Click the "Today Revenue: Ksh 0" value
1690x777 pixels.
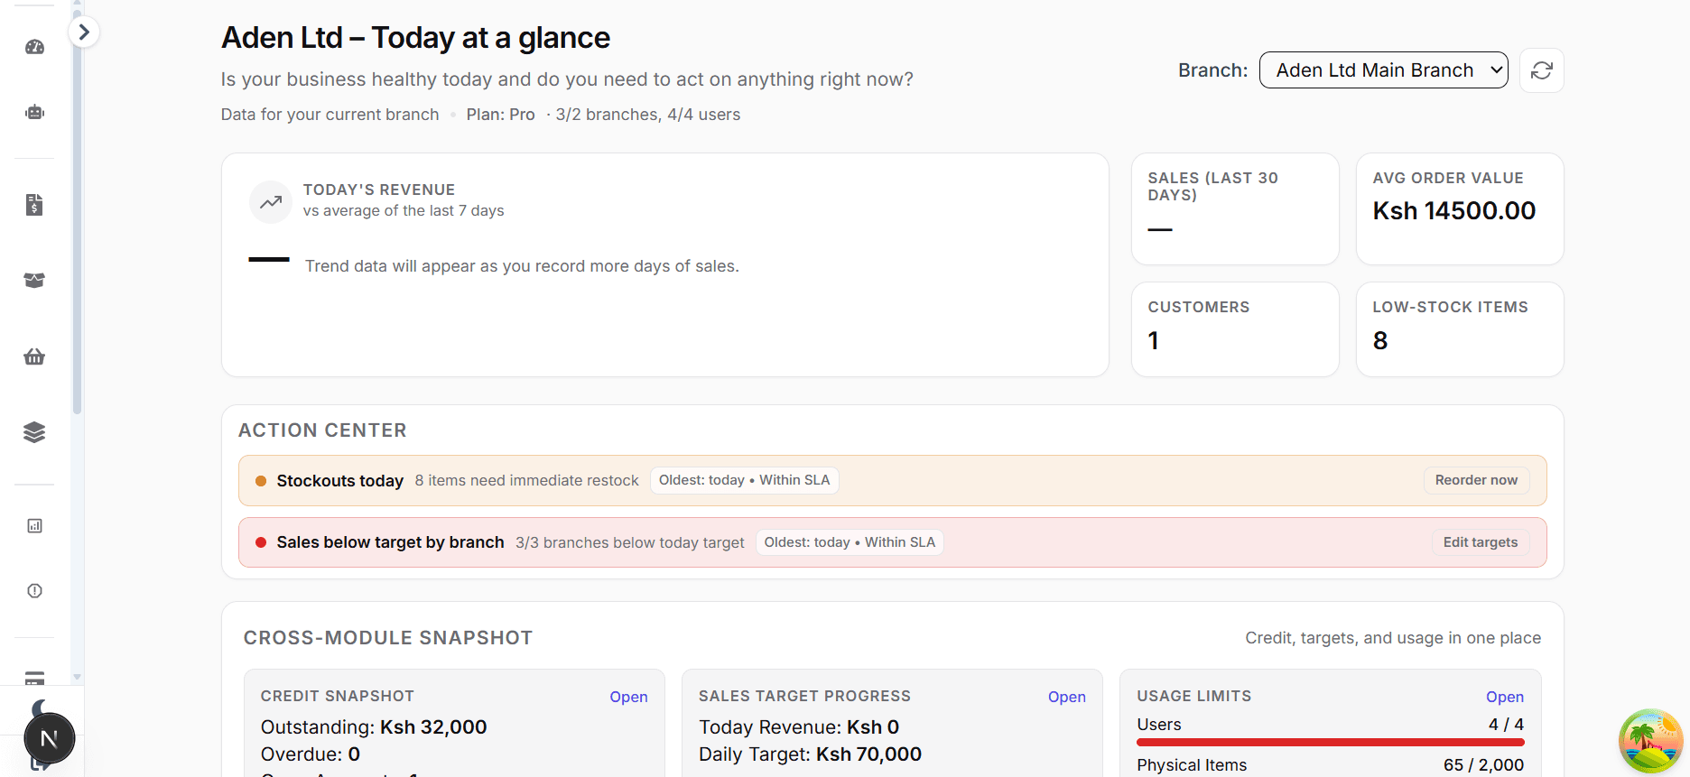click(x=799, y=727)
